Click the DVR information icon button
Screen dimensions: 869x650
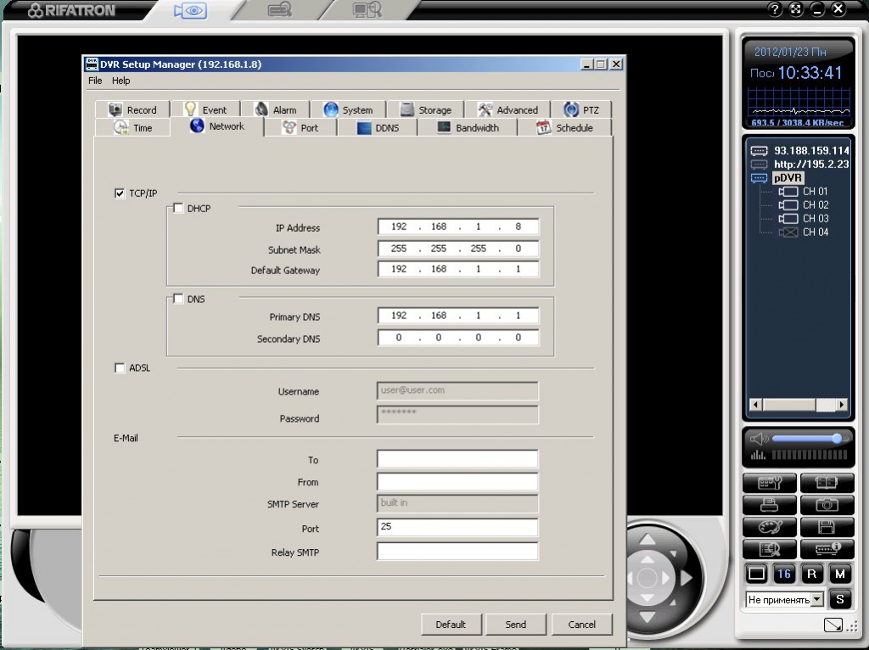827,549
